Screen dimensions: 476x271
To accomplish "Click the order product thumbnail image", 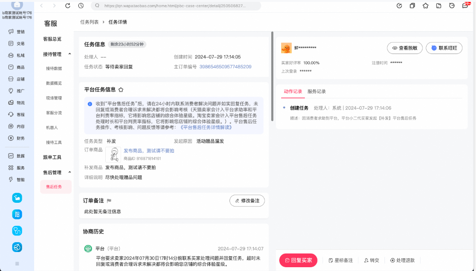I will click(x=113, y=154).
